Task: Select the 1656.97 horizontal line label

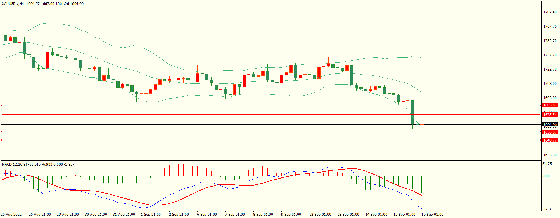Action: pos(550,132)
